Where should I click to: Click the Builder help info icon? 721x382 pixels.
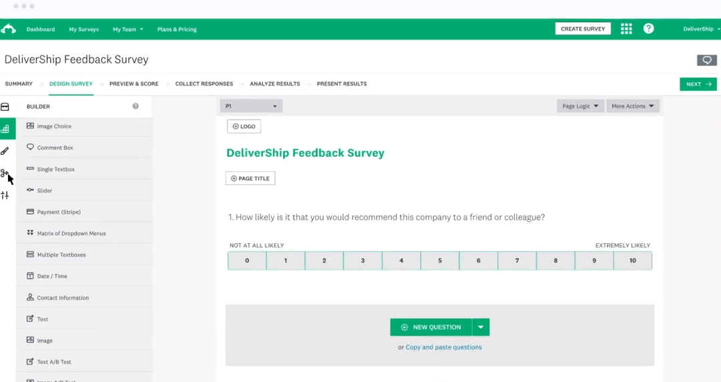point(136,106)
